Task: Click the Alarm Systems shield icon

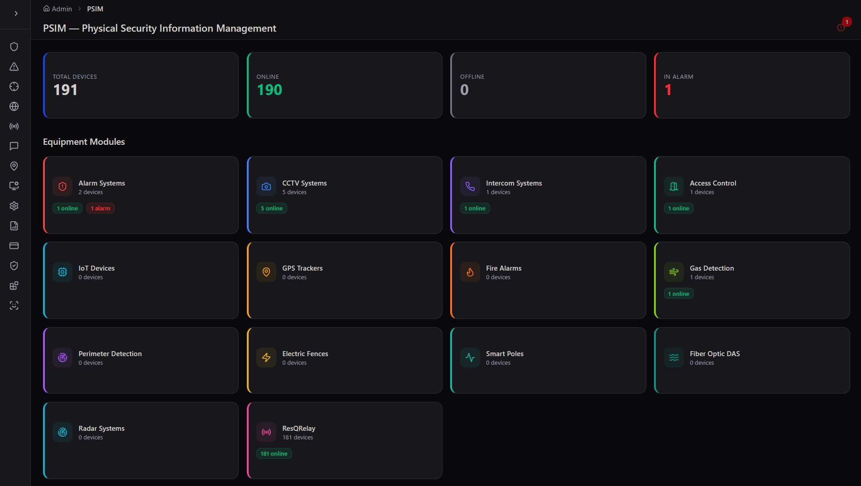Action: (63, 186)
